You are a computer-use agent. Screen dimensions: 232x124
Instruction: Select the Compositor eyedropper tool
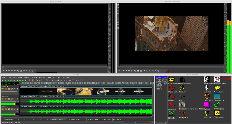click(118, 22)
